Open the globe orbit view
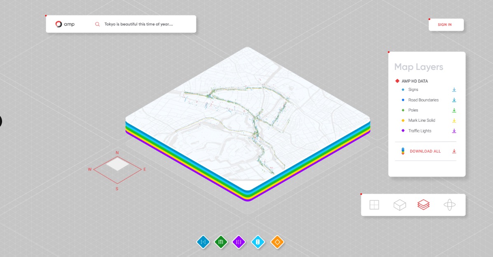The width and height of the screenshot is (493, 257). coord(449,205)
